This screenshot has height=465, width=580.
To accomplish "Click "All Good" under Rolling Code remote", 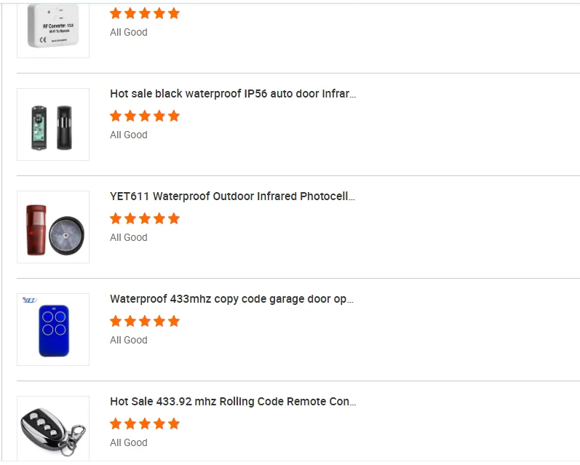I will coord(129,442).
